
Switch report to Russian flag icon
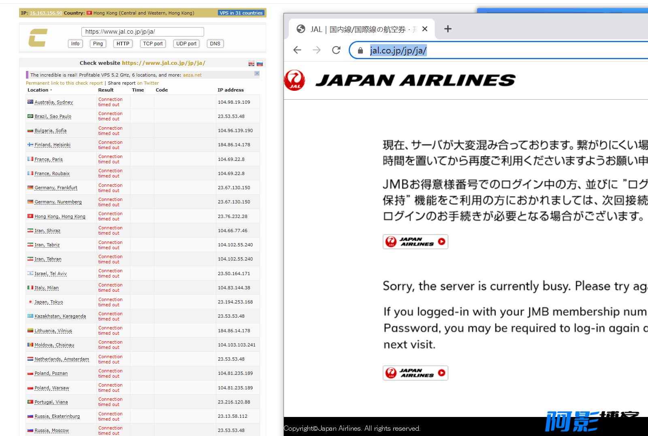[x=260, y=64]
